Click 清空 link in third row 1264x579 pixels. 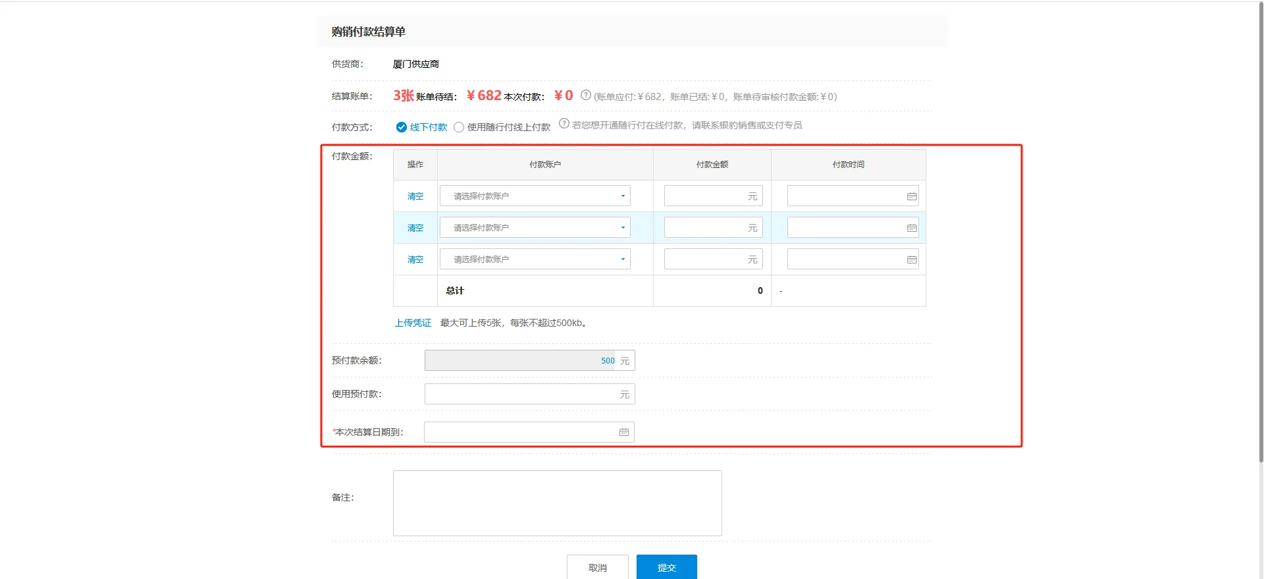coord(415,260)
